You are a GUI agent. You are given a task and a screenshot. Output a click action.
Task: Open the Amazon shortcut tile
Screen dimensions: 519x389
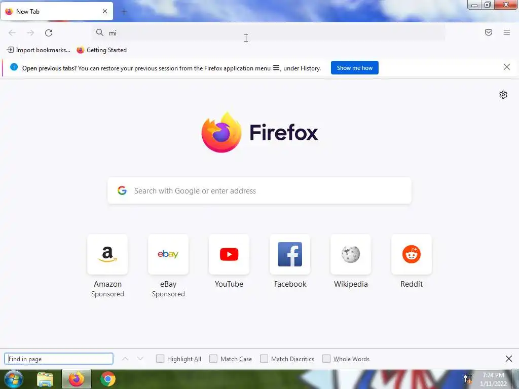coord(107,254)
